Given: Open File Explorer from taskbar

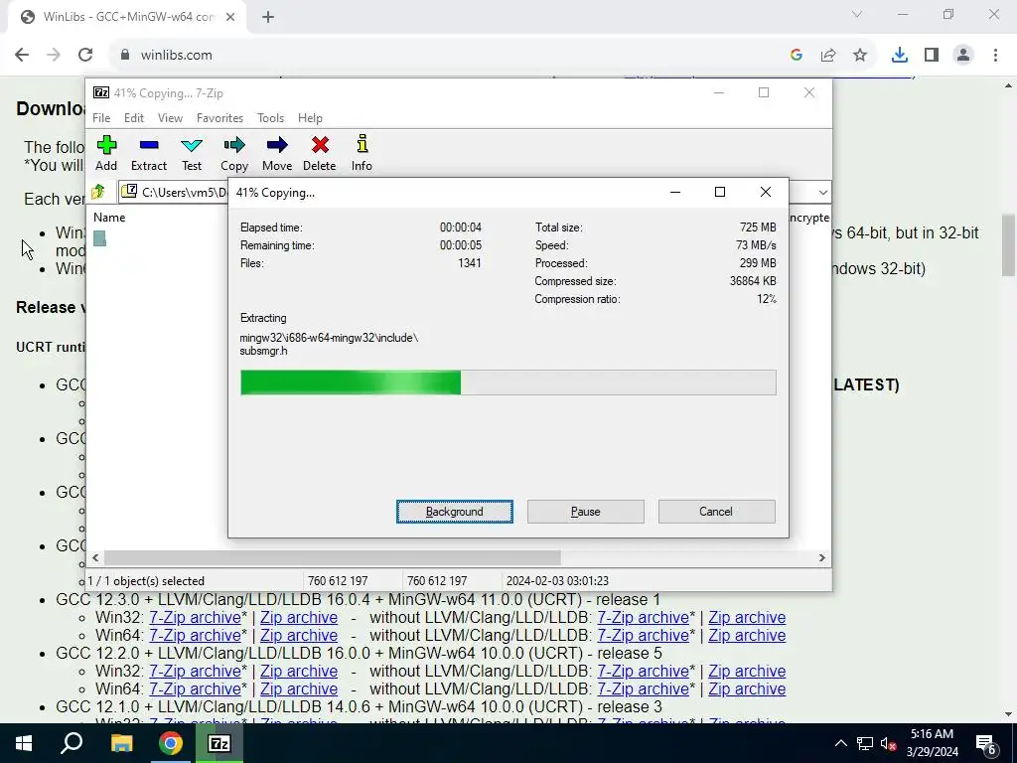Looking at the screenshot, I should pyautogui.click(x=121, y=743).
